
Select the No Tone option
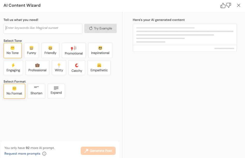12,50
